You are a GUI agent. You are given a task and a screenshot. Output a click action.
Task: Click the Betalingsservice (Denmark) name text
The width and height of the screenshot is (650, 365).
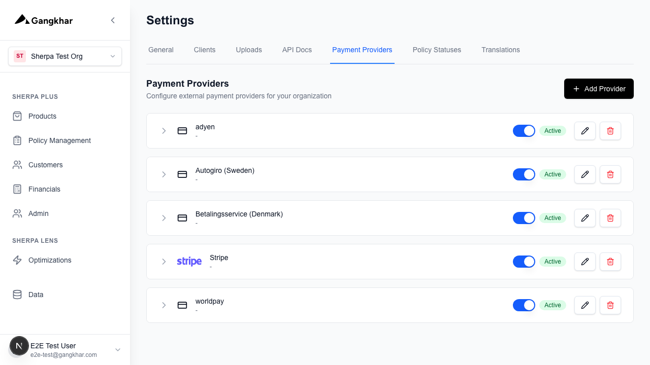[239, 214]
